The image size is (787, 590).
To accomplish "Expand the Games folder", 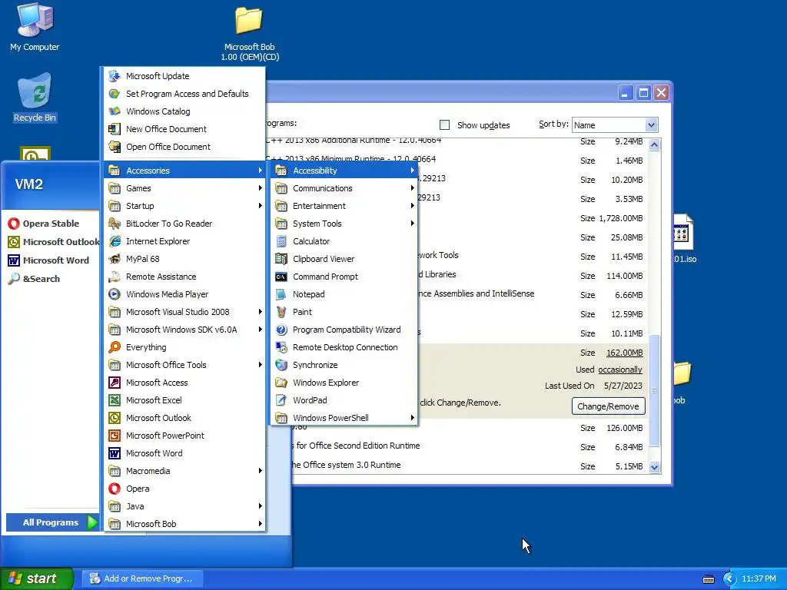I will pyautogui.click(x=184, y=188).
